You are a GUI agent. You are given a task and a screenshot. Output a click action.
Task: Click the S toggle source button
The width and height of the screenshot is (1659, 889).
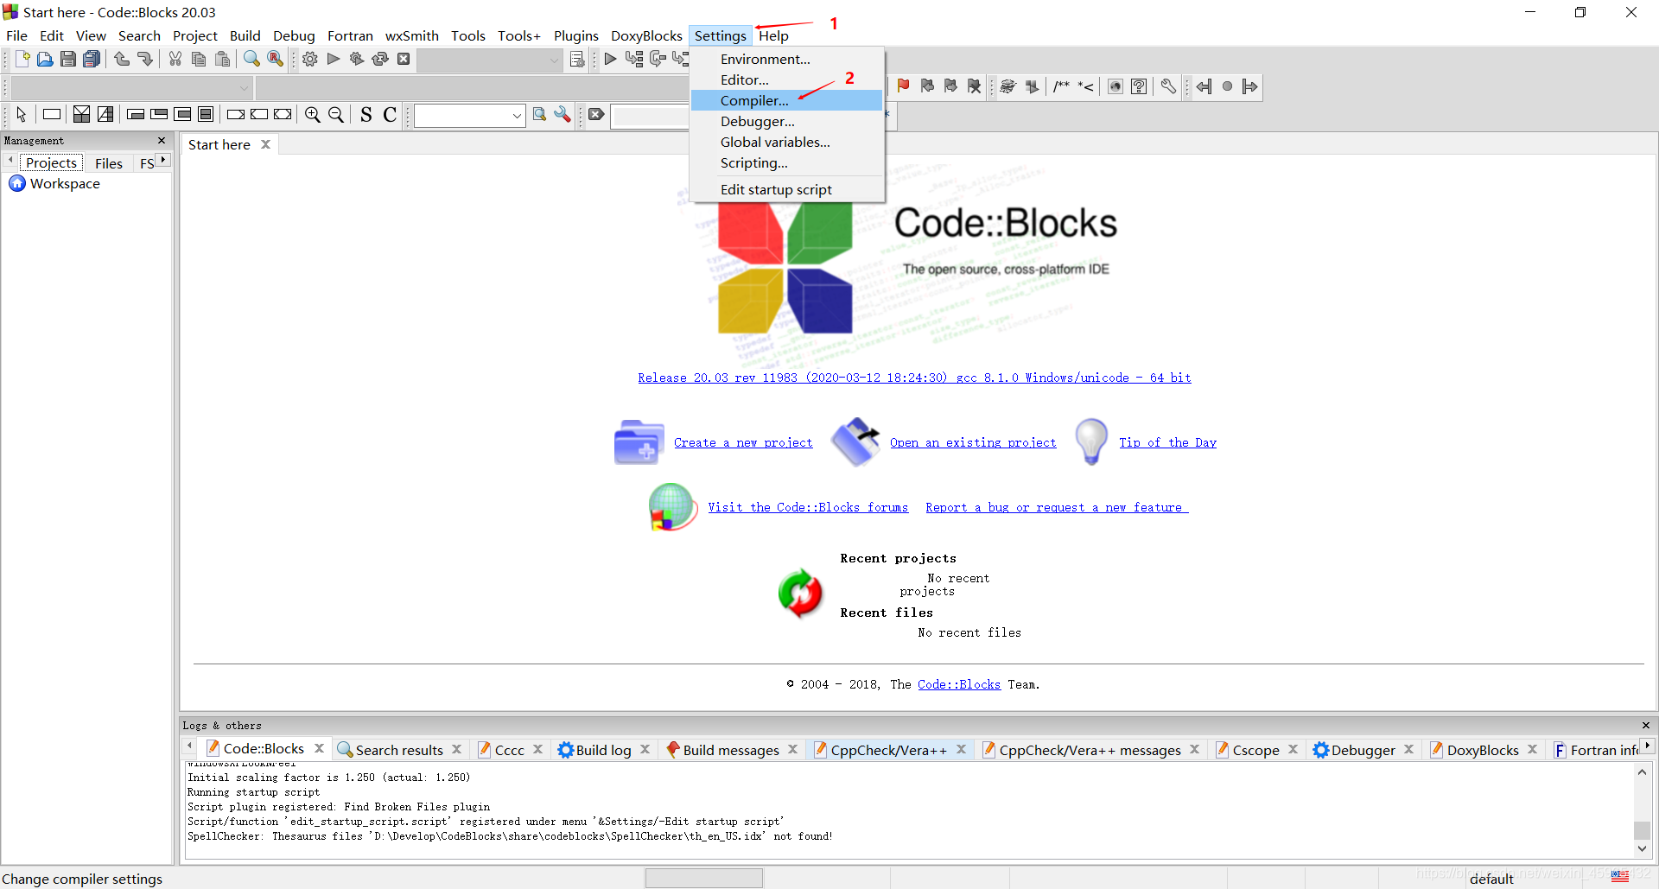(366, 114)
